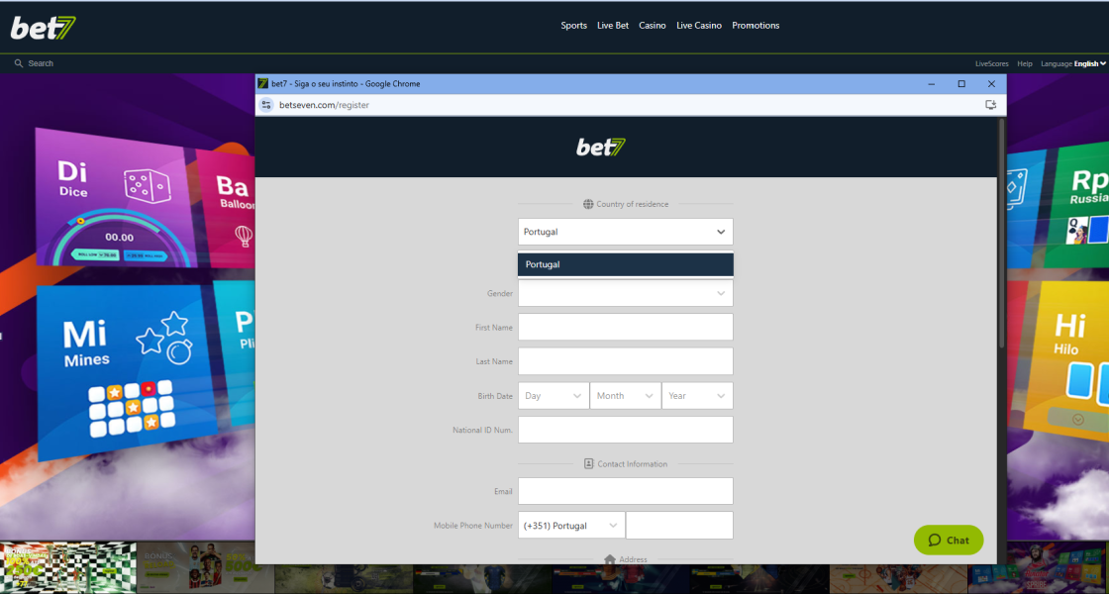Open site information icon in address bar
The image size is (1109, 594).
click(266, 105)
